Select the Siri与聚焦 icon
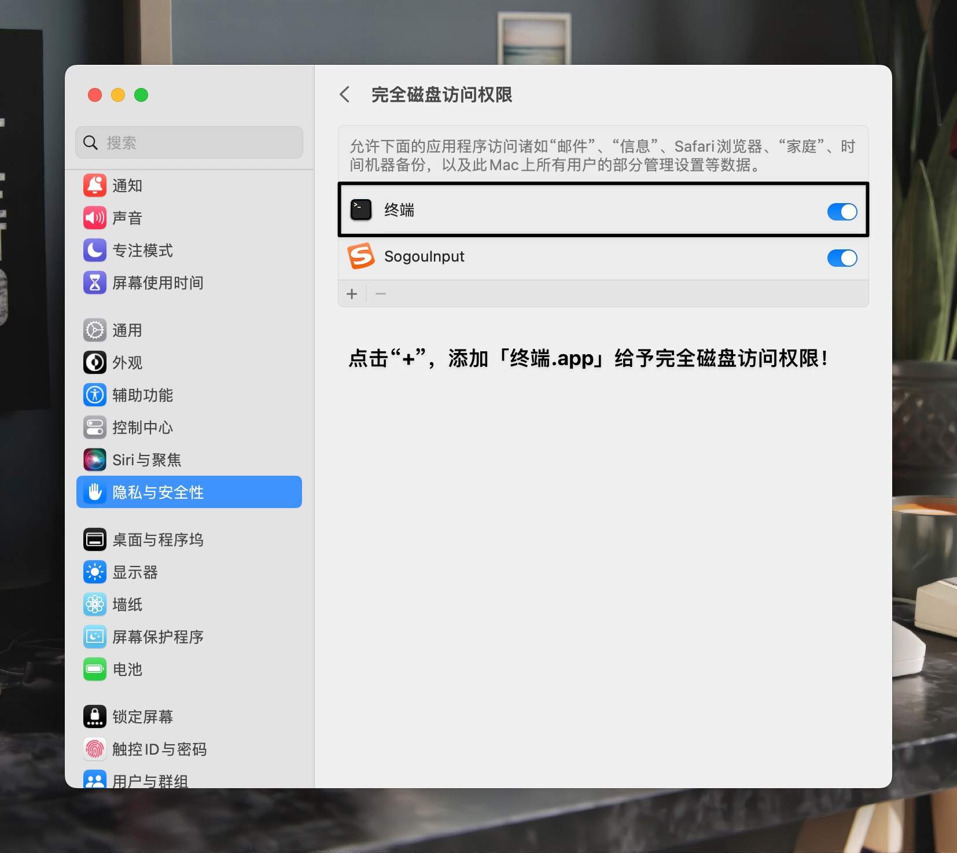Screen dimensions: 957x853 click(x=95, y=459)
